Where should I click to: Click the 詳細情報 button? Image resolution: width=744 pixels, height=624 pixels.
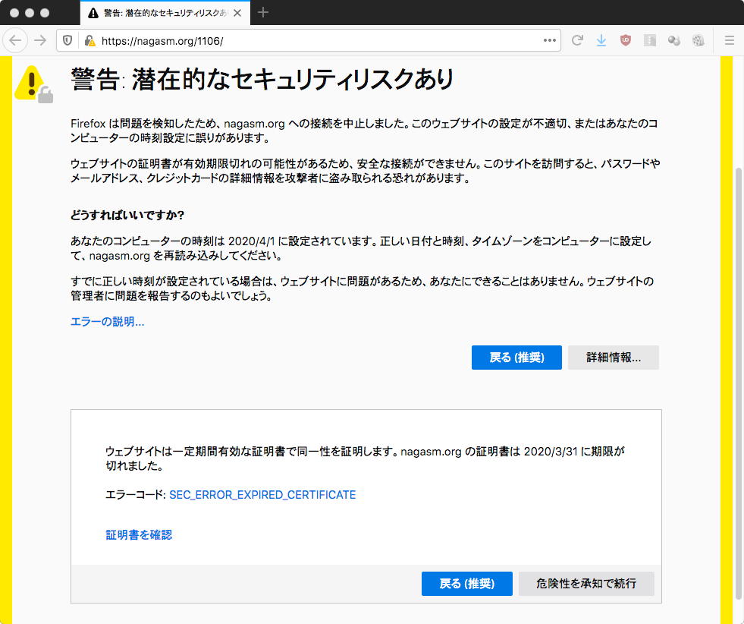coord(613,357)
